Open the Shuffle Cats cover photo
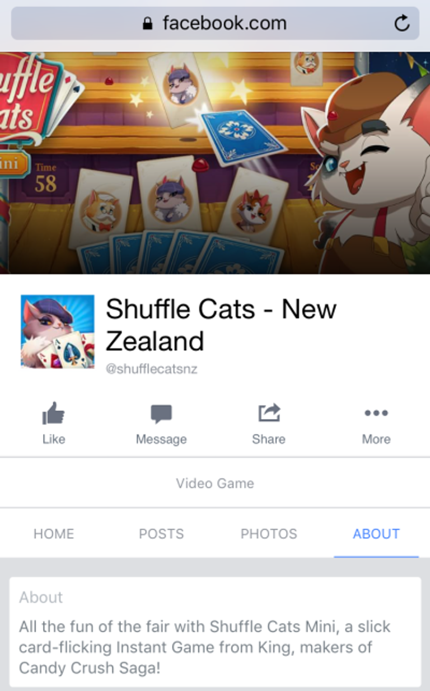This screenshot has width=430, height=691. coord(215,163)
